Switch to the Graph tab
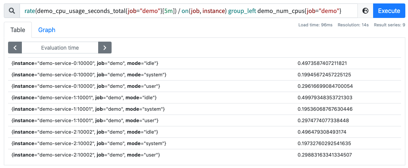Screen dimensions: 408x168 46,30
